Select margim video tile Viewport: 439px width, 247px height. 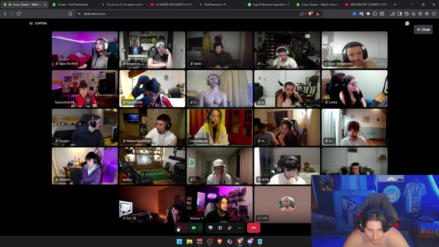(x=85, y=127)
